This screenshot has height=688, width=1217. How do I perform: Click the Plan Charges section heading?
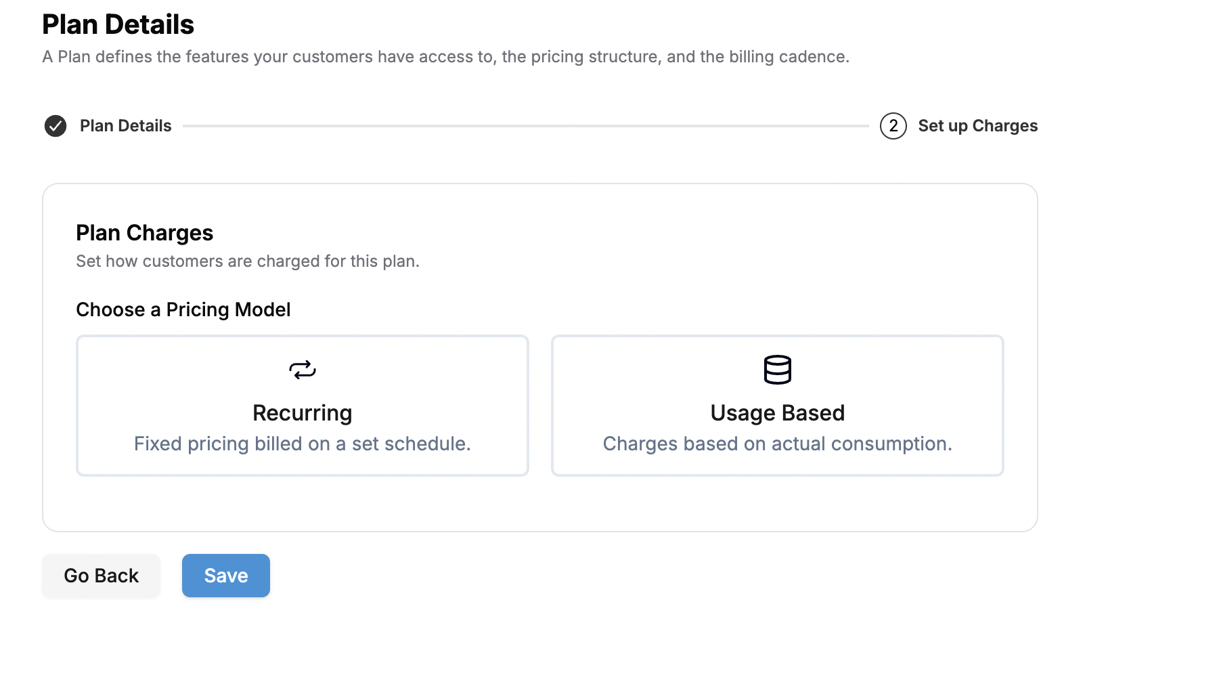click(x=145, y=233)
